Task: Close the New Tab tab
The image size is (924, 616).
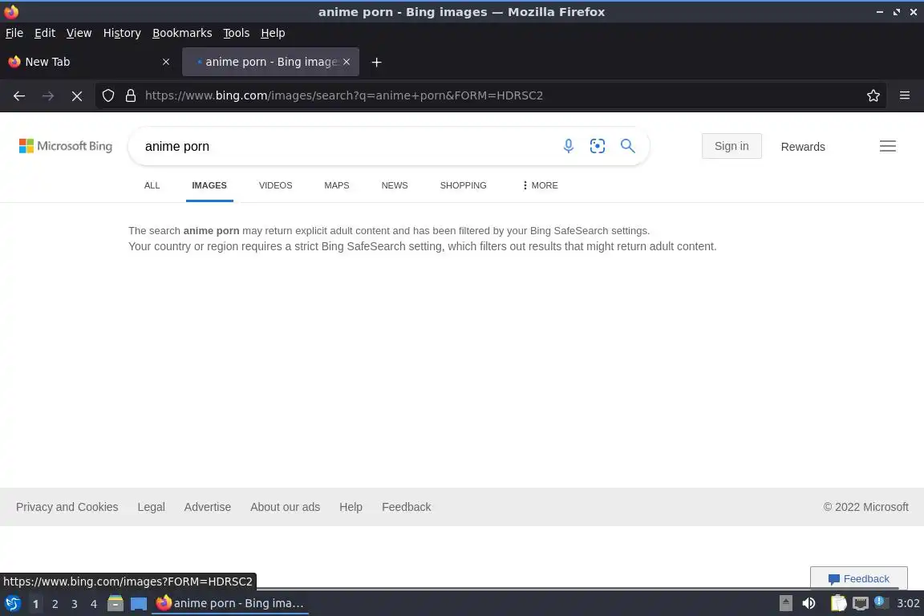Action: [166, 62]
